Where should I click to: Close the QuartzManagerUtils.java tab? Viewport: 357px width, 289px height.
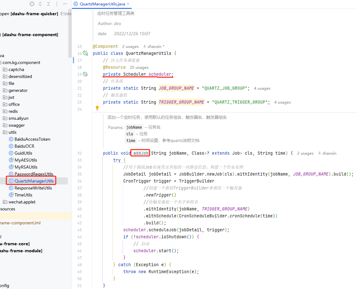point(128,4)
